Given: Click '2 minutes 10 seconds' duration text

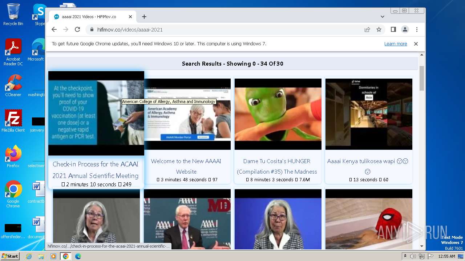Looking at the screenshot, I should (91, 185).
